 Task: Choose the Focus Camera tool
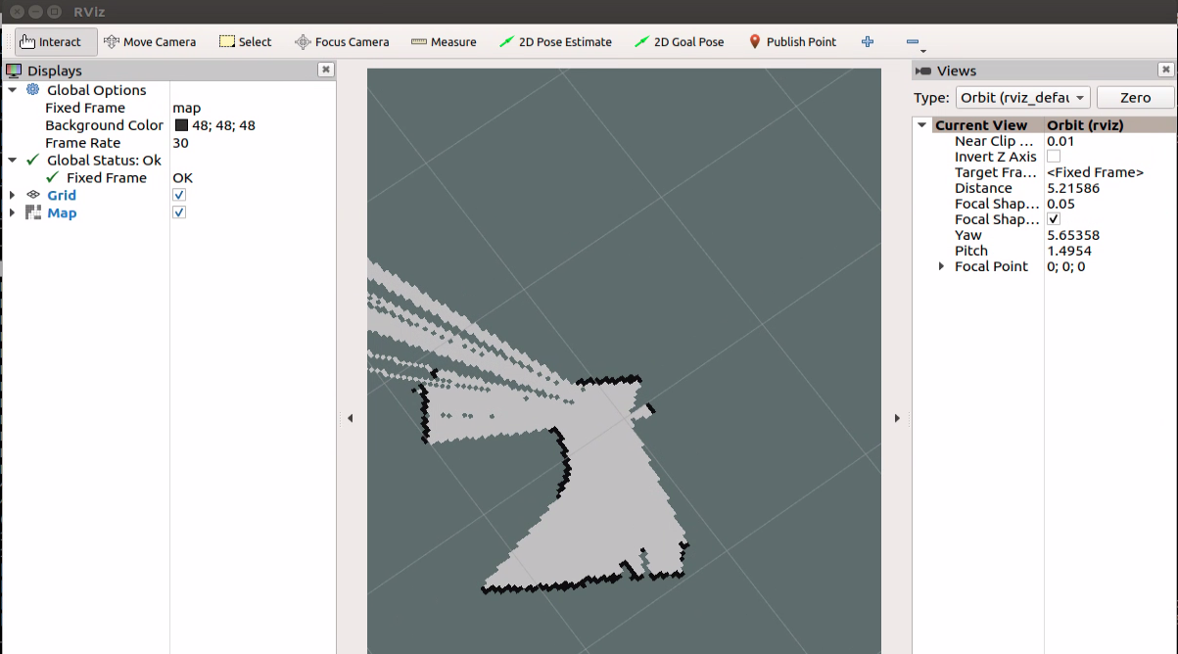click(342, 42)
